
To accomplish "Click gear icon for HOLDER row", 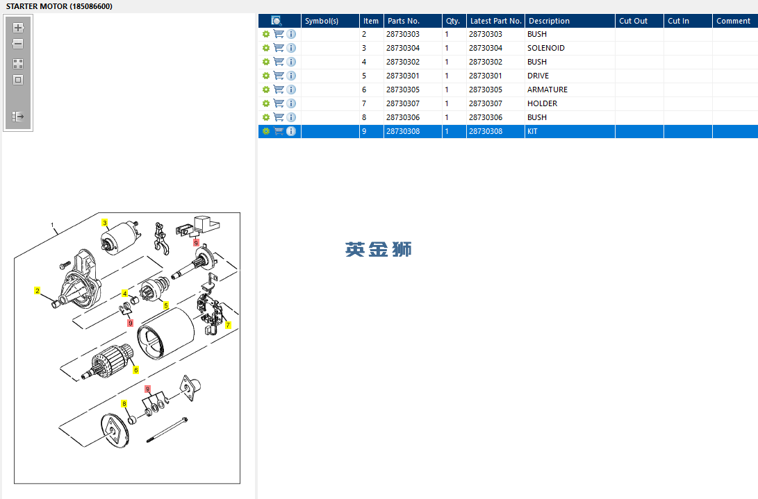I will [x=266, y=103].
